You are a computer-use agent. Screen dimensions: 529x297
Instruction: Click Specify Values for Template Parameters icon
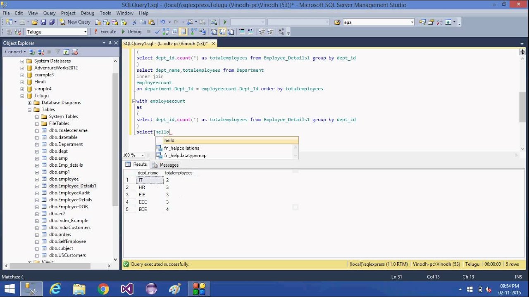(x=281, y=32)
